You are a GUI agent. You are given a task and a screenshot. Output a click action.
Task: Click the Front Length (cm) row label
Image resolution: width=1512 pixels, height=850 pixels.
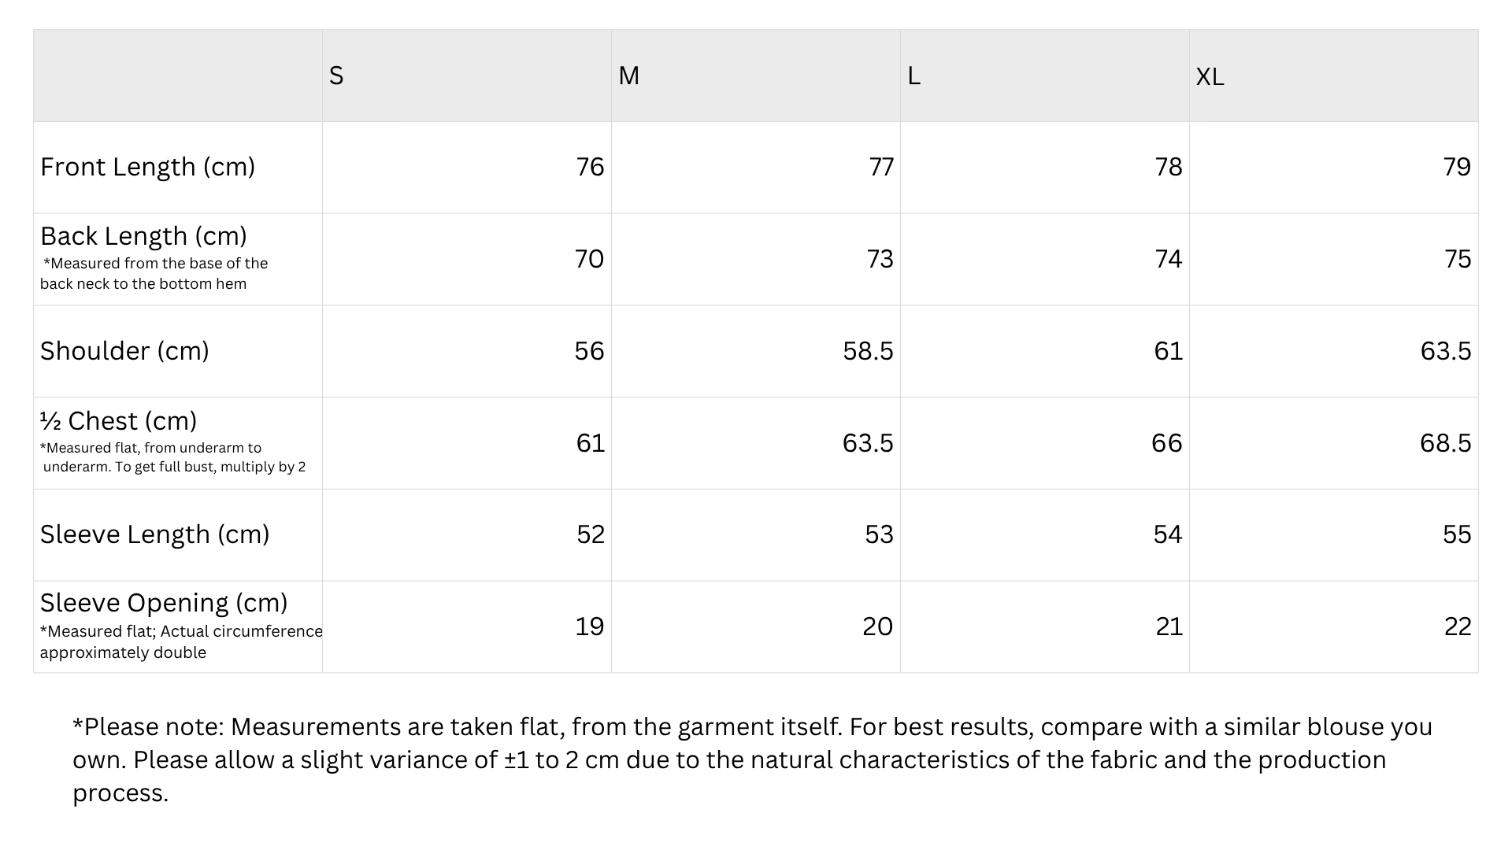[147, 167]
